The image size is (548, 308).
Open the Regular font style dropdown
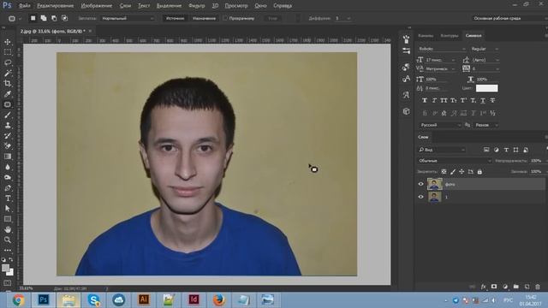coord(485,49)
